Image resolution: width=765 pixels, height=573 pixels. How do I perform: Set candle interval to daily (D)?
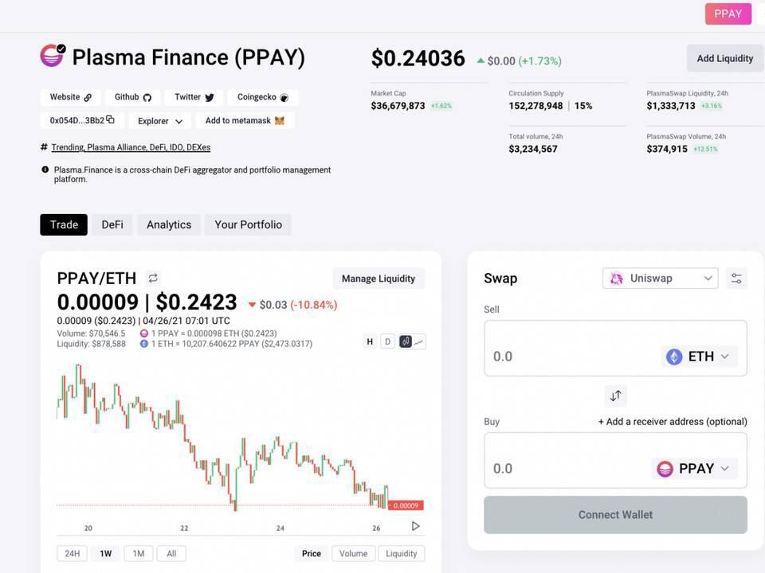pyautogui.click(x=387, y=341)
